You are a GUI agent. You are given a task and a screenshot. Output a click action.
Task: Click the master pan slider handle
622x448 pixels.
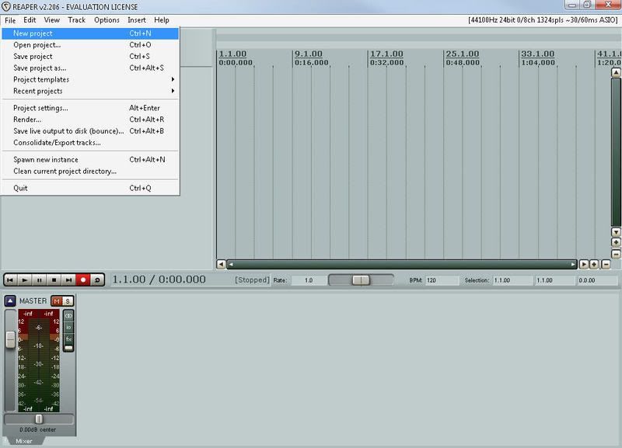[x=39, y=419]
